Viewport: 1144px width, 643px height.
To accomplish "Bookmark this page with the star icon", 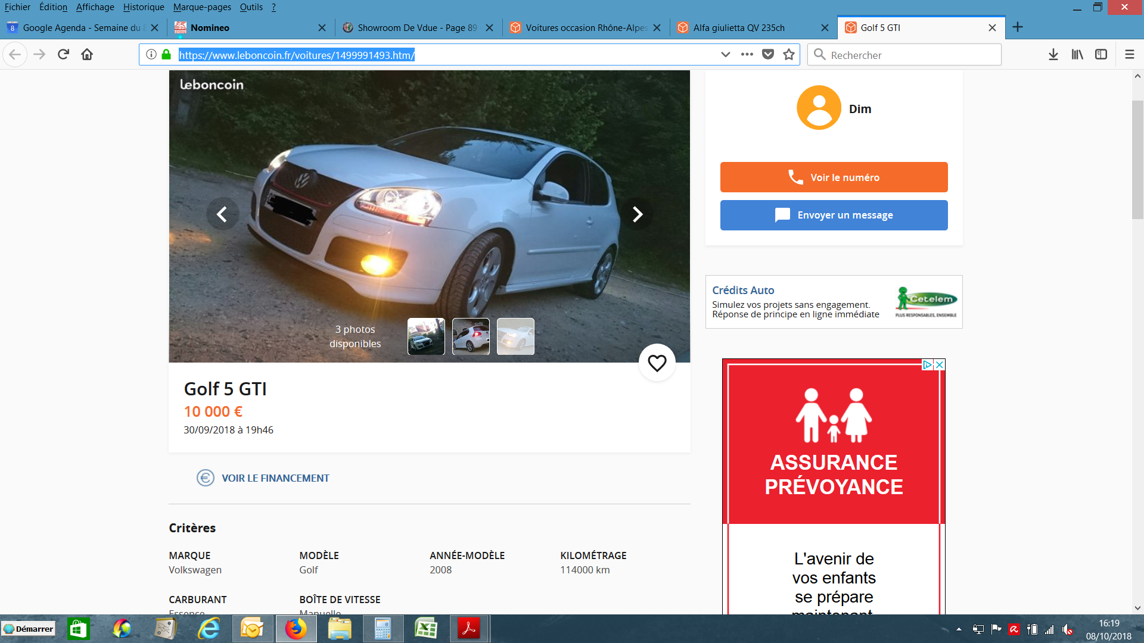I will (789, 54).
